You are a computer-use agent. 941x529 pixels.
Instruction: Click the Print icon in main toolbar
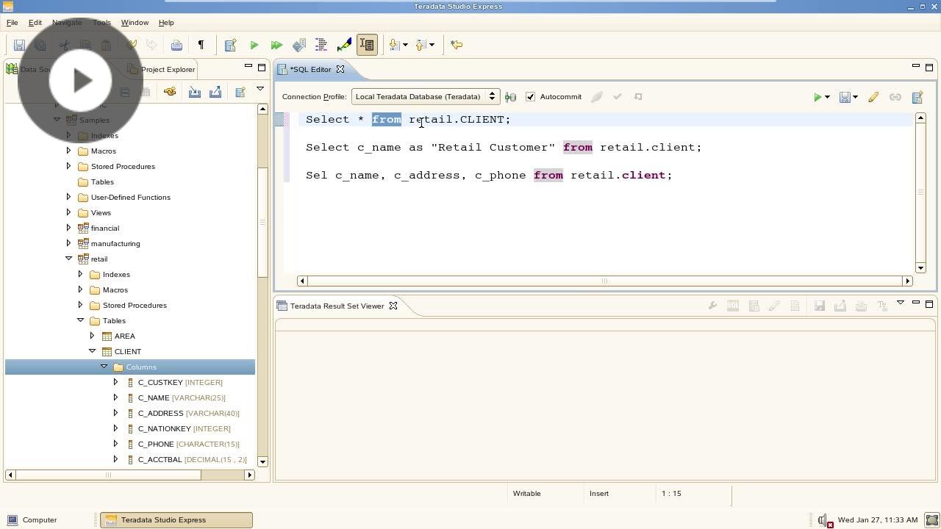coord(176,45)
